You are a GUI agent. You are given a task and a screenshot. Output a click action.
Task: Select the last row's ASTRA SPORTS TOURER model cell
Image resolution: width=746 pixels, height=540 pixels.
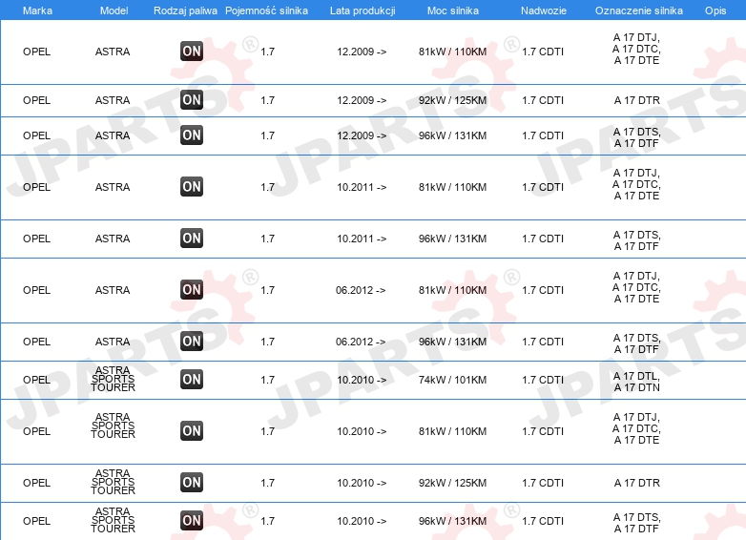click(x=113, y=520)
